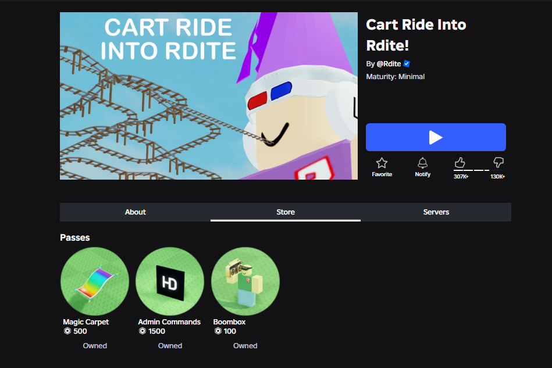Favorite the game with the star icon
Image resolution: width=552 pixels, height=368 pixels.
pyautogui.click(x=382, y=163)
